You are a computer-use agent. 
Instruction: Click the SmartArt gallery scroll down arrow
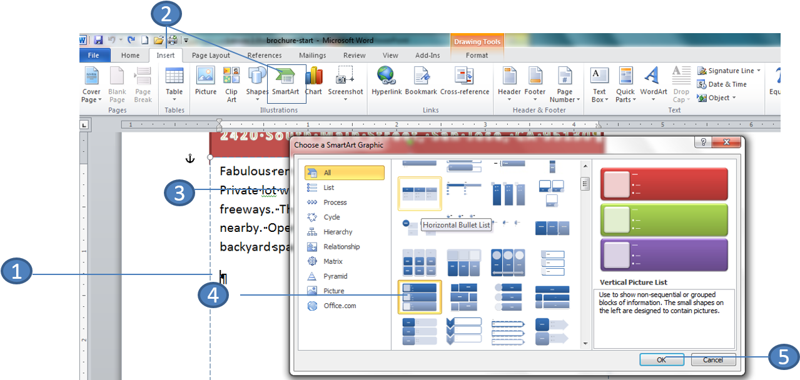click(585, 343)
